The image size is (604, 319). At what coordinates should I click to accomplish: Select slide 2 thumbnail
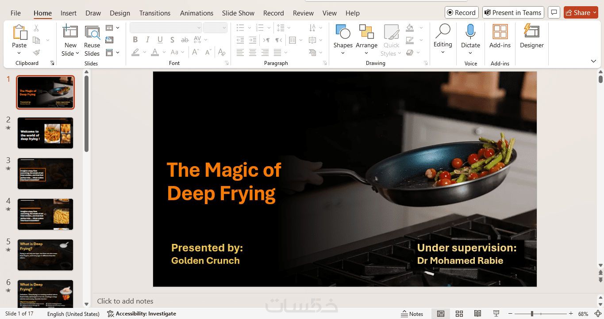point(45,133)
